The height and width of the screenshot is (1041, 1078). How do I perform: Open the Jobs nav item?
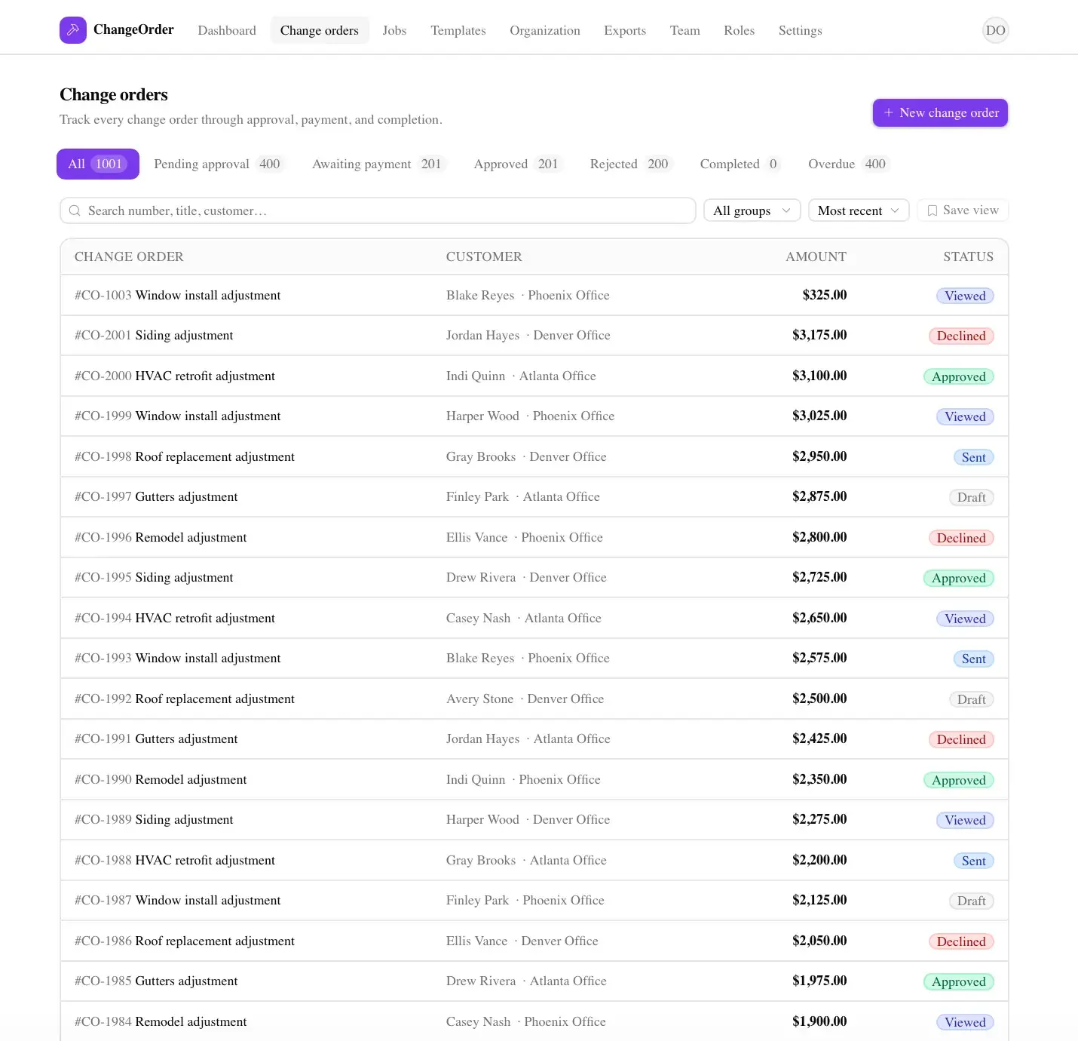click(x=394, y=30)
